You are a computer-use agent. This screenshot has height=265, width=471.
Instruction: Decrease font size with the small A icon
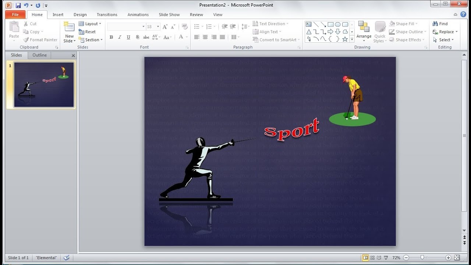click(173, 26)
